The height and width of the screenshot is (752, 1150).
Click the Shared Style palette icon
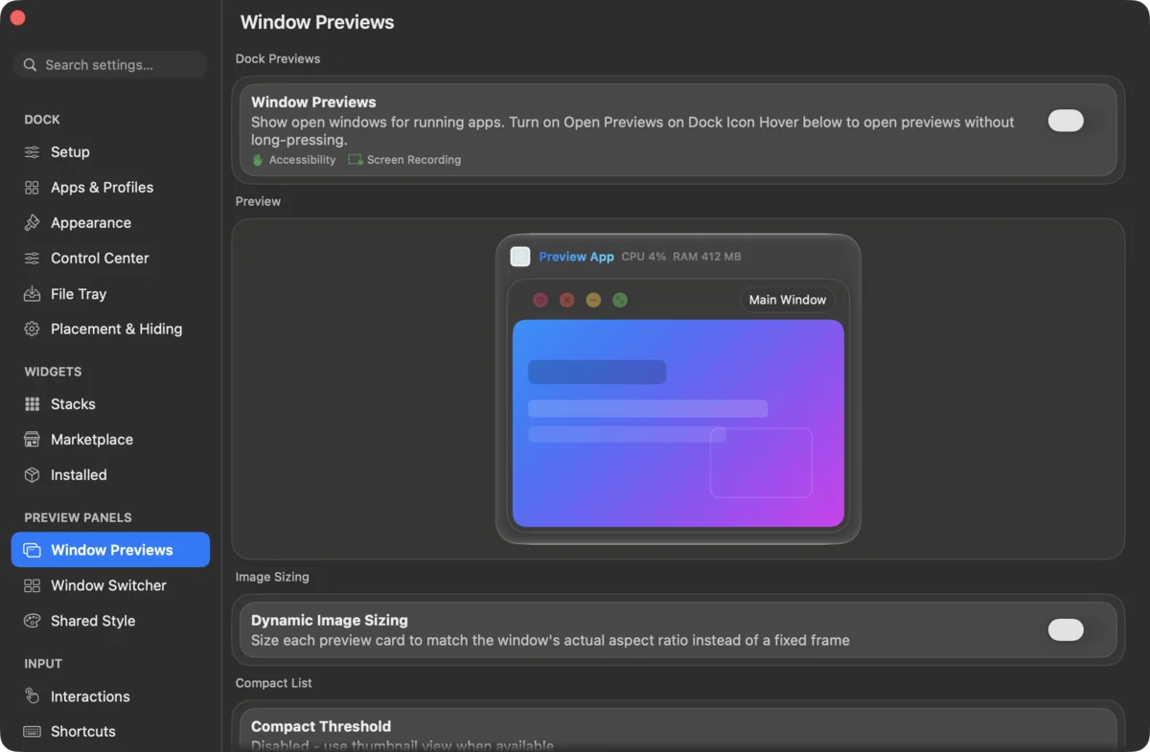click(32, 621)
